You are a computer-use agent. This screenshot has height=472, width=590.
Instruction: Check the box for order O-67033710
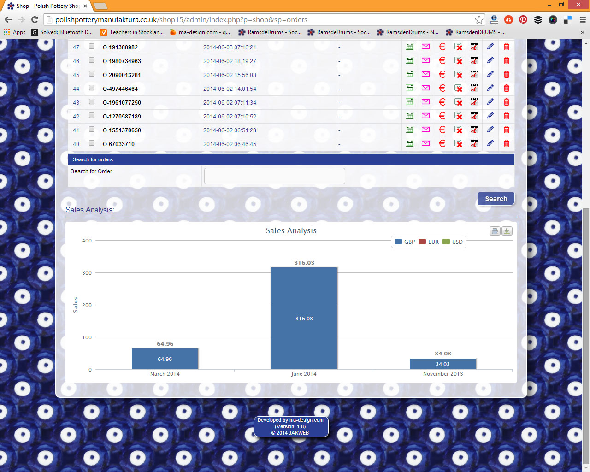(x=92, y=143)
